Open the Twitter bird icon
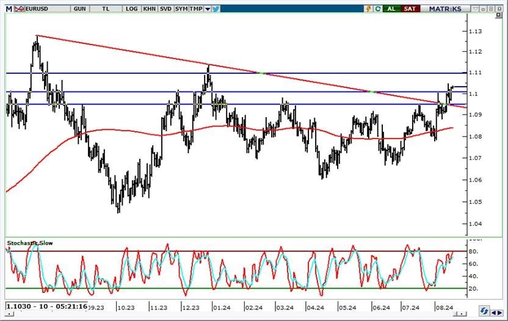This screenshot has width=508, height=321. pos(217,9)
